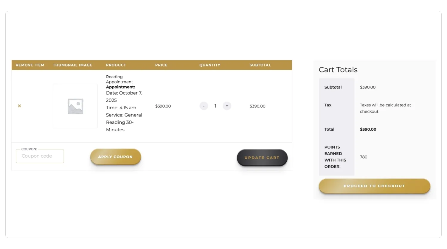Image resolution: width=447 pixels, height=249 pixels.
Task: Click the Cart Totals heading
Action: click(338, 70)
